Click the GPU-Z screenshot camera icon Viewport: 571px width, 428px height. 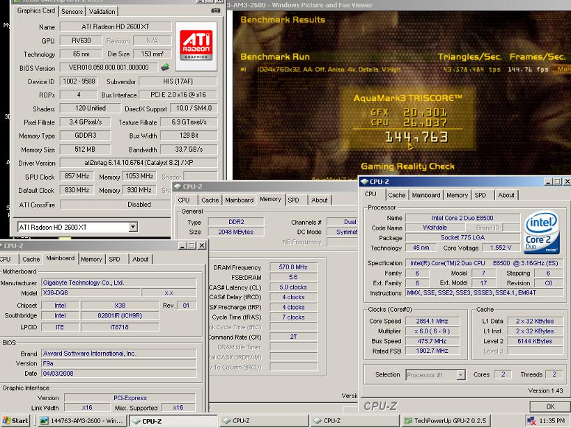point(216,10)
